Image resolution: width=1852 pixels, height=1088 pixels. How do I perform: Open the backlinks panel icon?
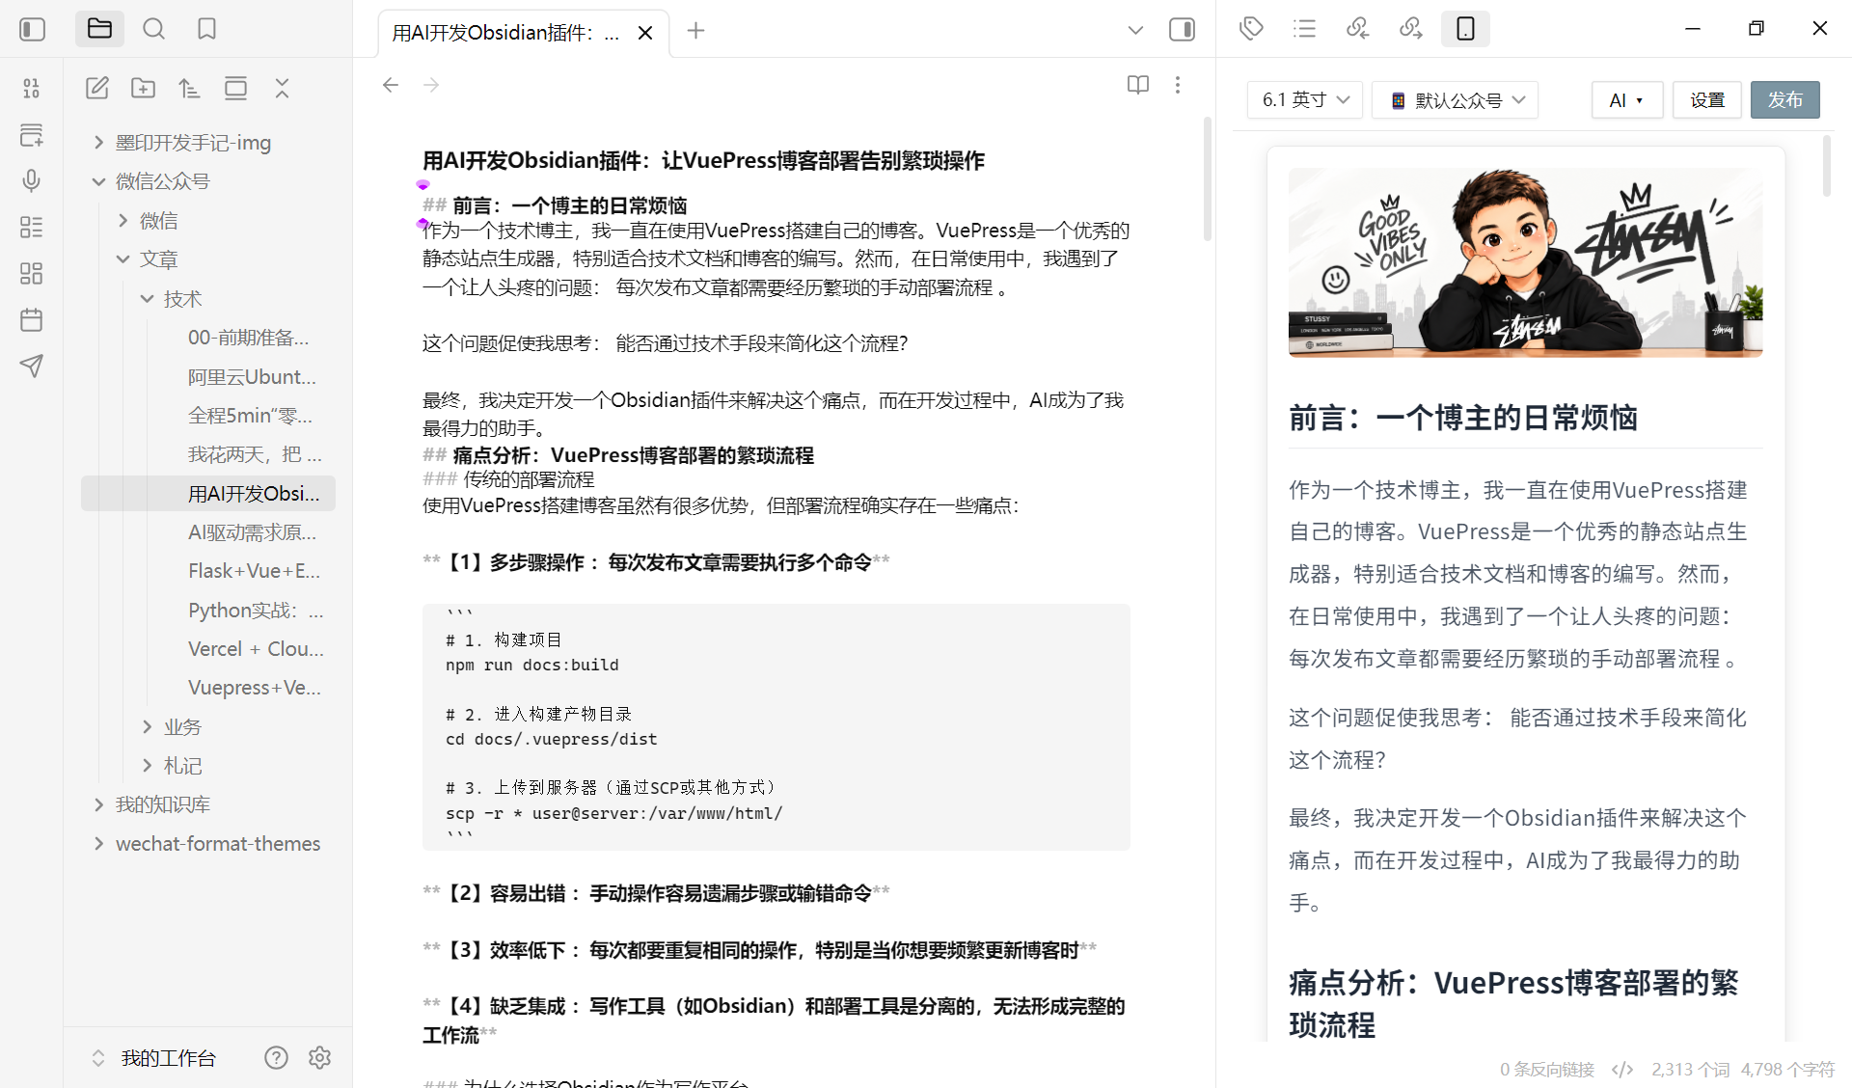[1357, 29]
